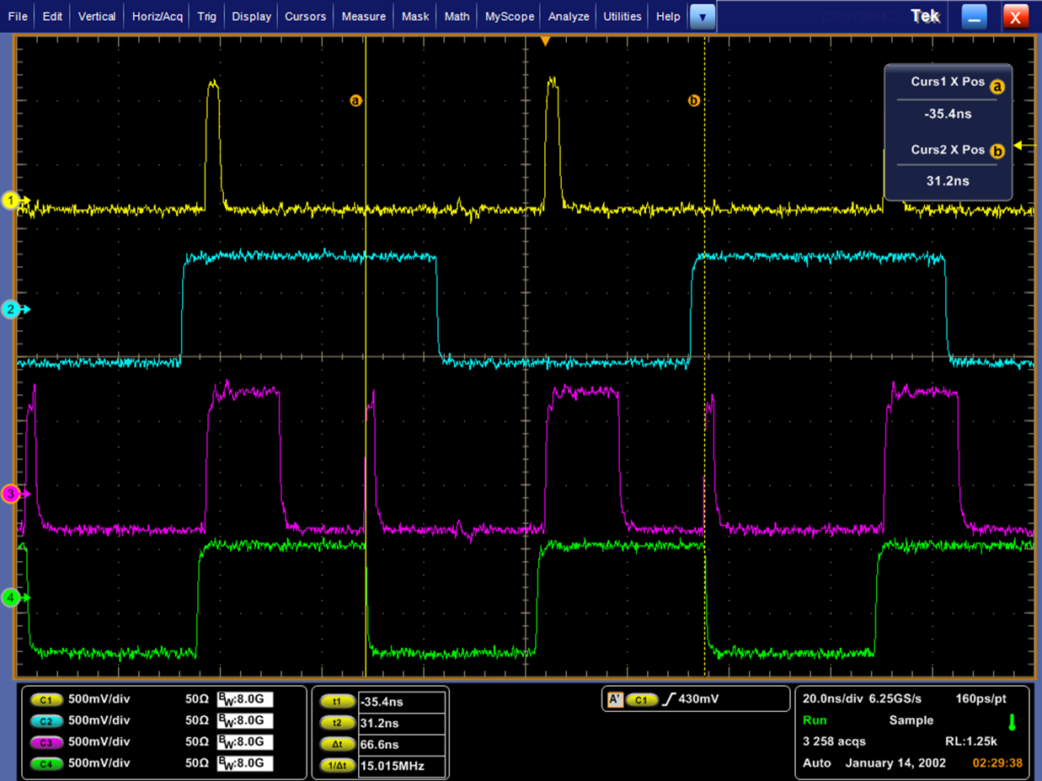Viewport: 1042px width, 781px height.
Task: Click the C1 bandwidth 8.0G field
Action: [x=245, y=699]
